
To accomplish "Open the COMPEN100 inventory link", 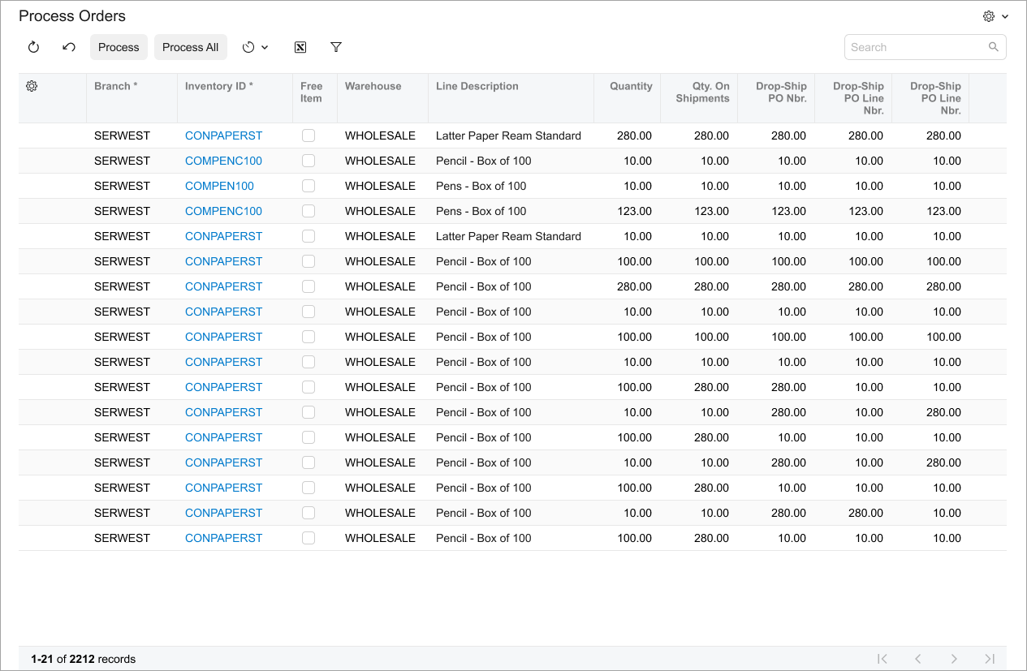I will [x=219, y=186].
